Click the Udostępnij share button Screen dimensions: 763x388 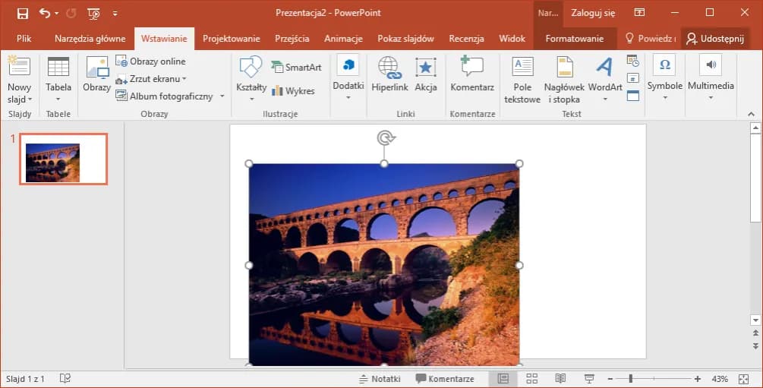click(x=714, y=39)
